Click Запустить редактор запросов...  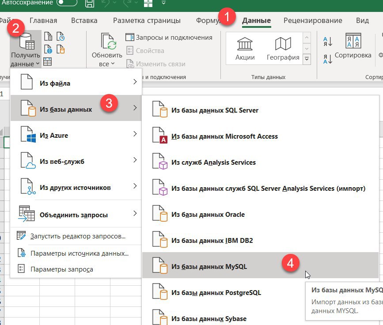(76, 236)
